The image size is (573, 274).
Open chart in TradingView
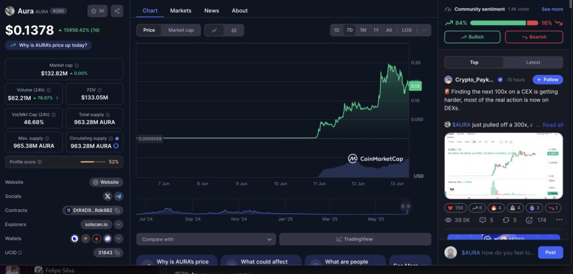(x=355, y=239)
